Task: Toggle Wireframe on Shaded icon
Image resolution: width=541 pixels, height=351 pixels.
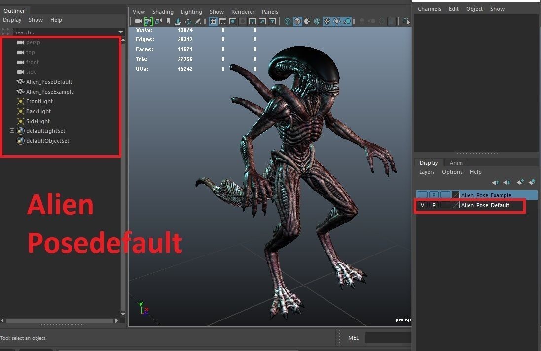Action: tap(317, 21)
